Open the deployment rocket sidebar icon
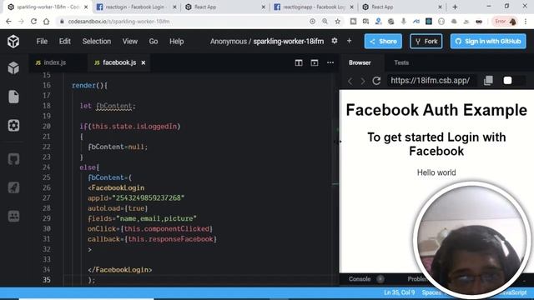This screenshot has height=300, width=534. [x=13, y=187]
